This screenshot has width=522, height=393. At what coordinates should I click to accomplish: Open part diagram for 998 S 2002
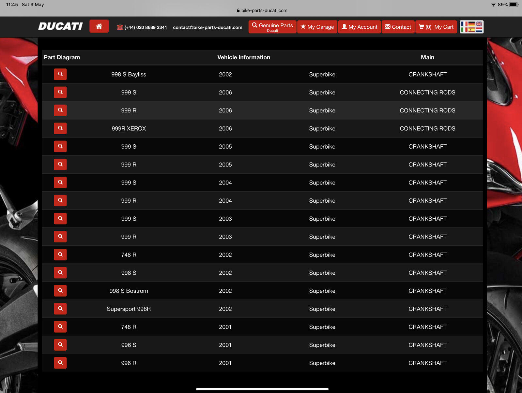click(60, 272)
